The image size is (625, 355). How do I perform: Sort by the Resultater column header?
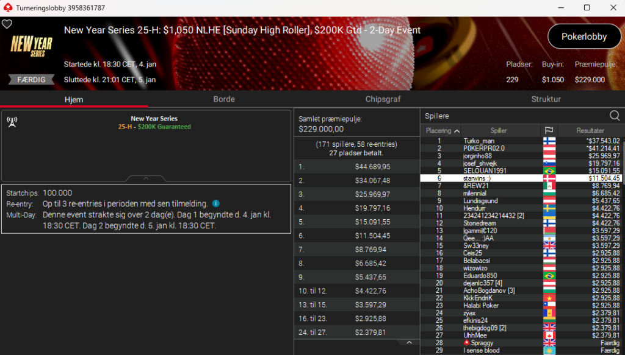(590, 130)
